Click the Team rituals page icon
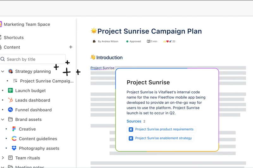 (x=10, y=158)
